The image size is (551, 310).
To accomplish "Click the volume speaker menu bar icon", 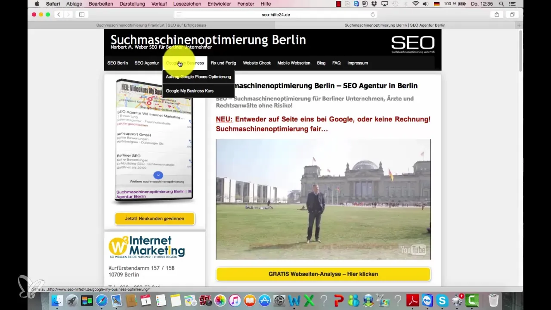I will [426, 4].
